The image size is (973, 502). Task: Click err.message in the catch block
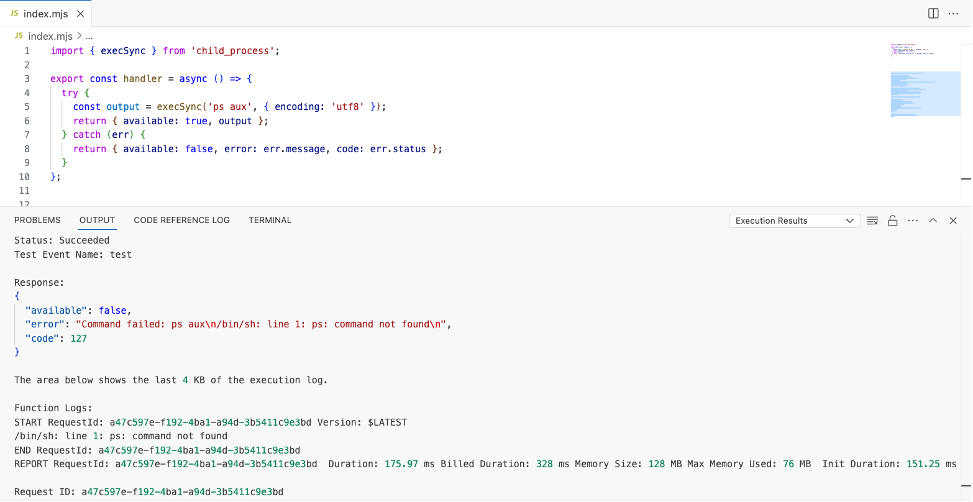coord(295,149)
